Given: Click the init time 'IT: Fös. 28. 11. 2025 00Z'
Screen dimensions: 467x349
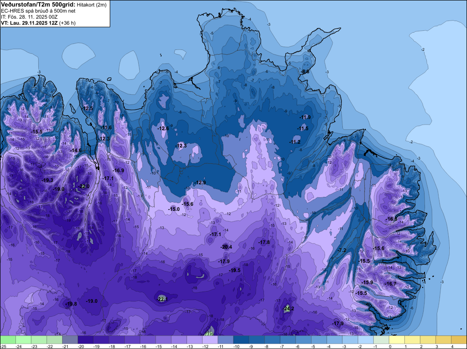Looking at the screenshot, I should (x=28, y=17).
